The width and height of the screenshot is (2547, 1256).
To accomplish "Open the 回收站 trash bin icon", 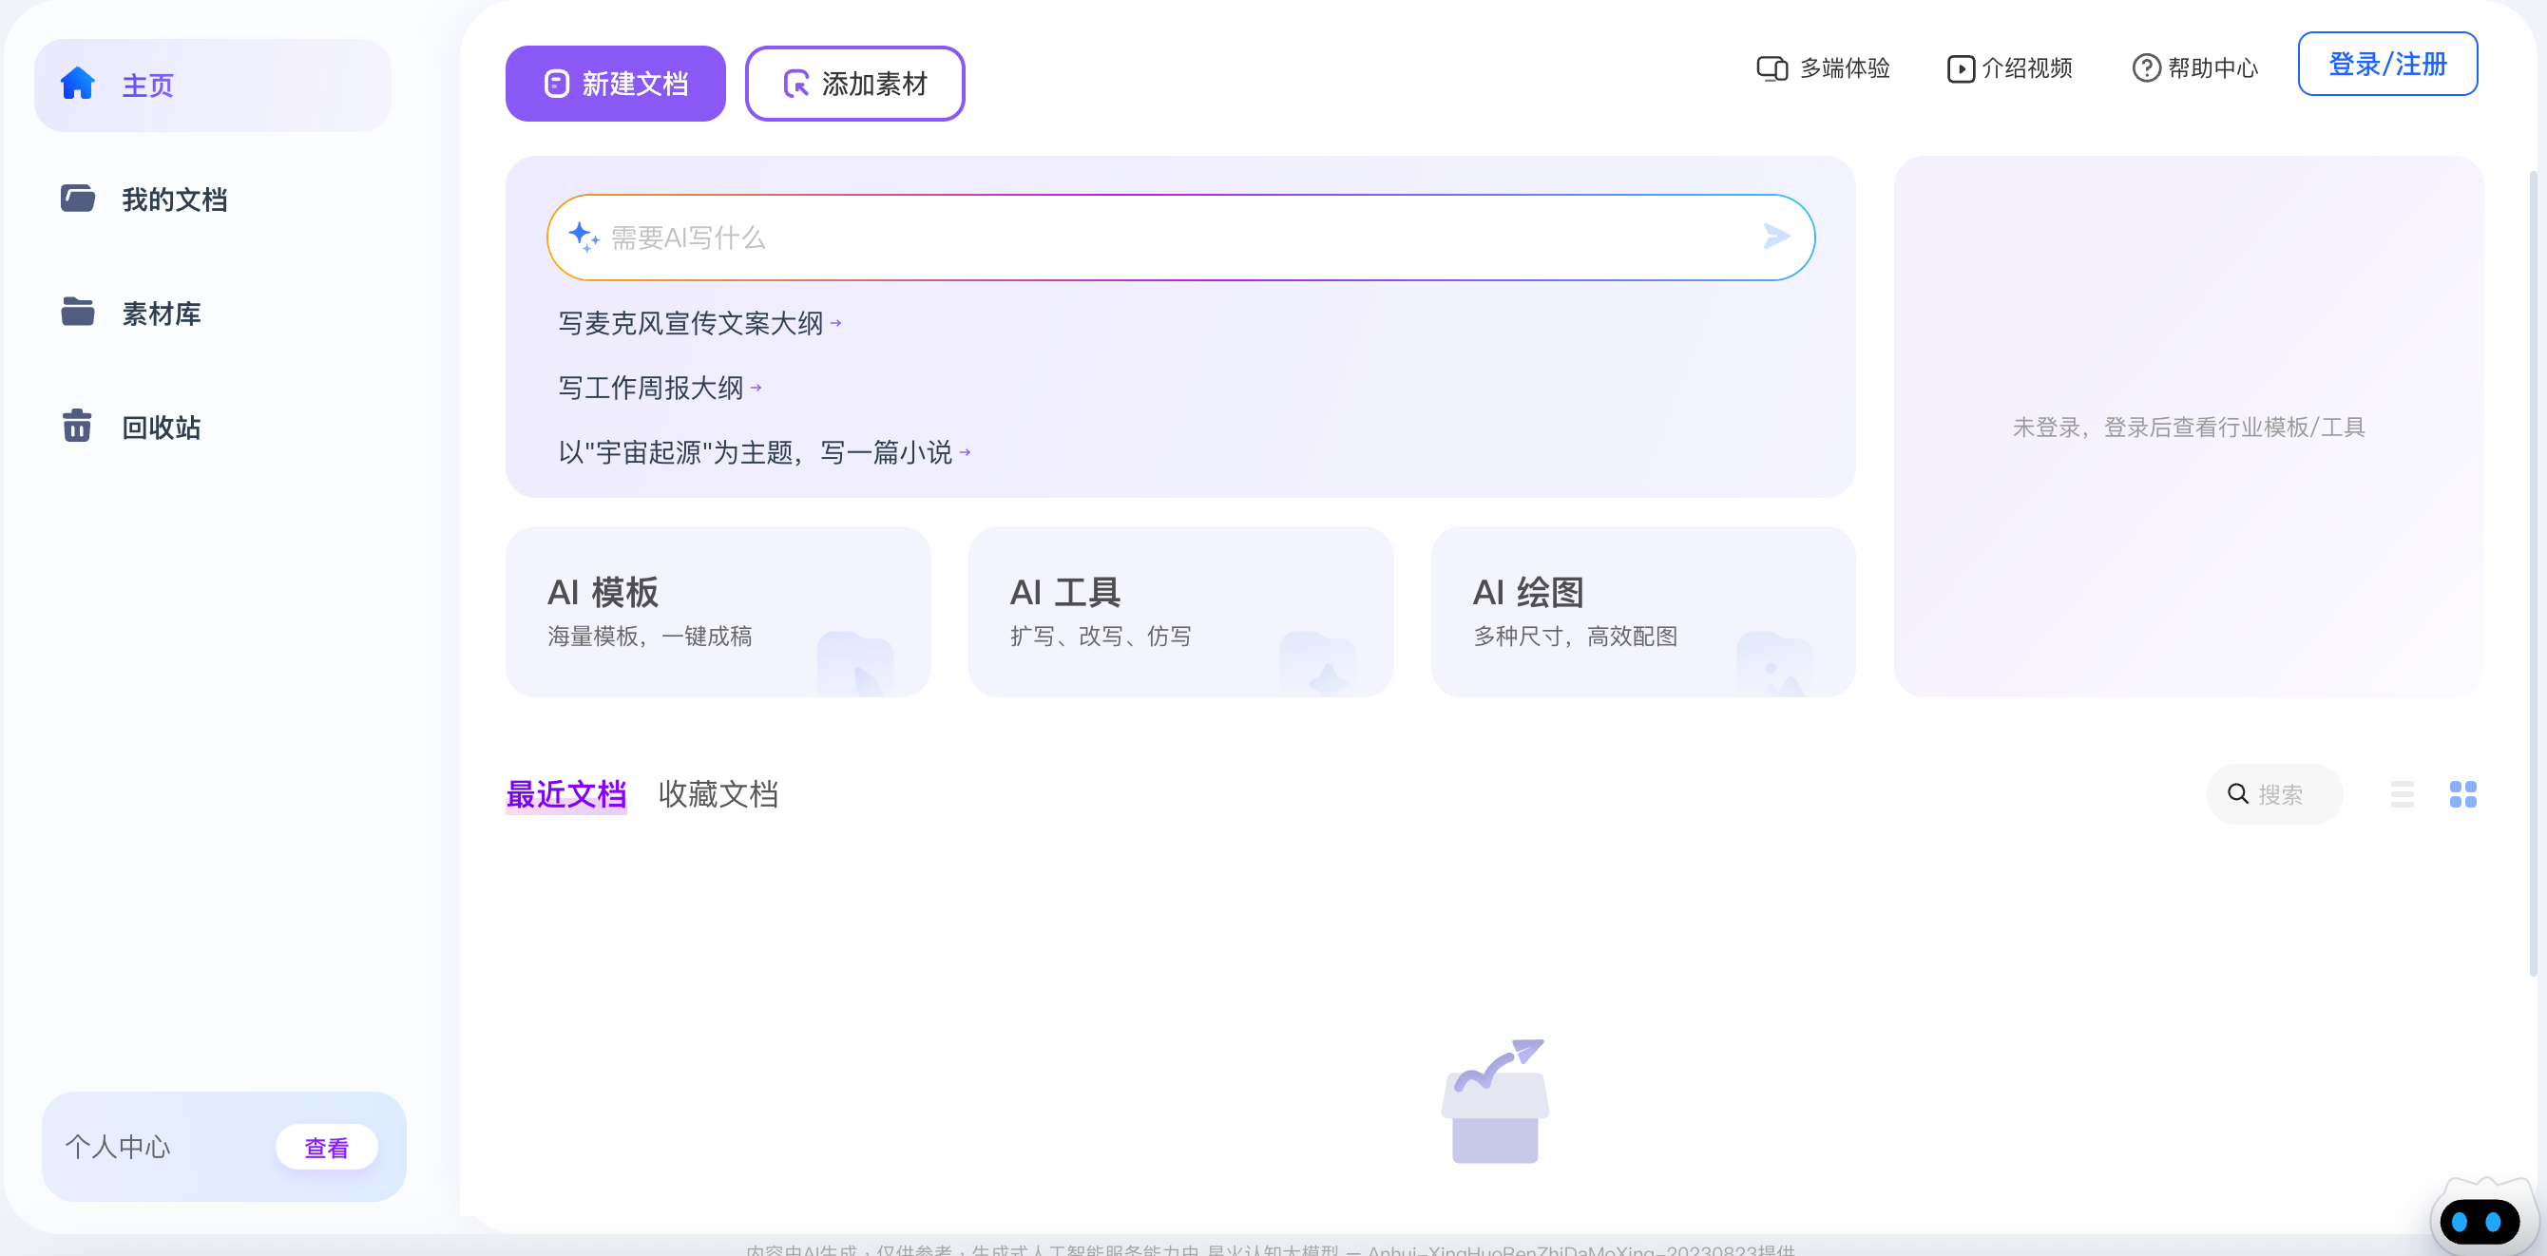I will point(77,427).
